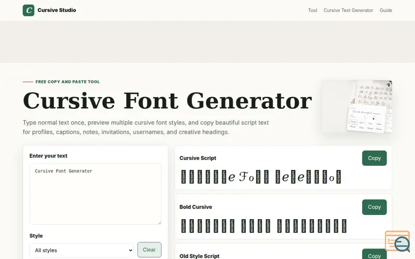The height and width of the screenshot is (259, 415).
Task: Go to Cursive Text Generator link
Action: 348,10
